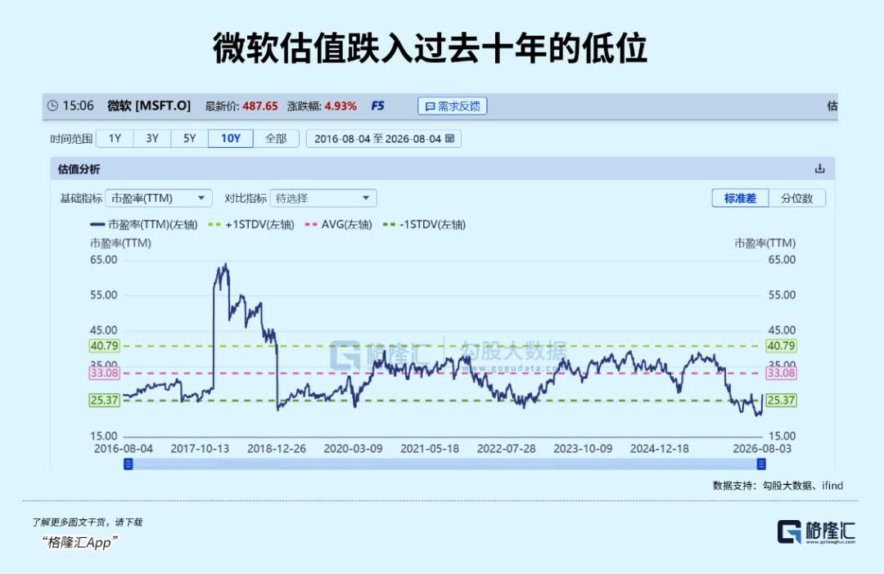The image size is (884, 574).
Task: Toggle AVG(左轴) legend series
Action: [x=338, y=225]
